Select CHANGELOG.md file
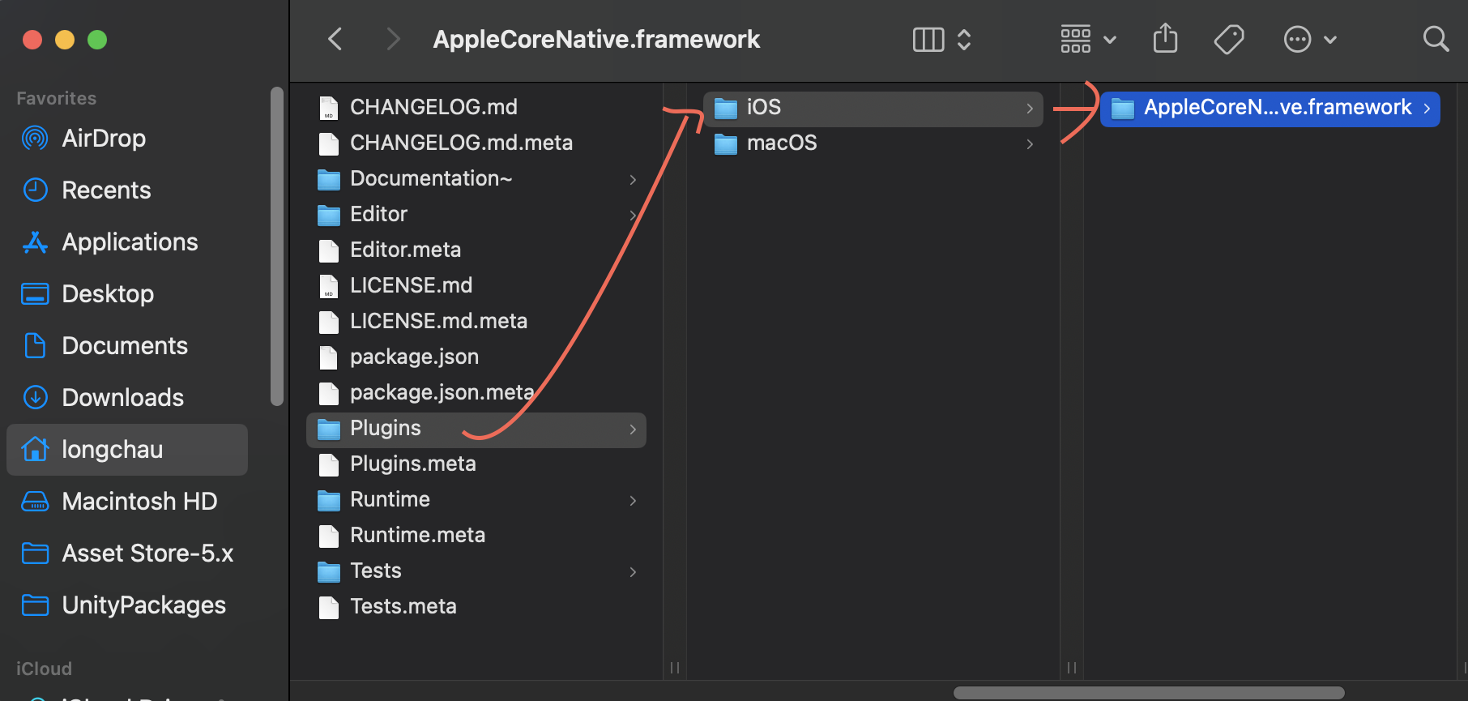 476,107
